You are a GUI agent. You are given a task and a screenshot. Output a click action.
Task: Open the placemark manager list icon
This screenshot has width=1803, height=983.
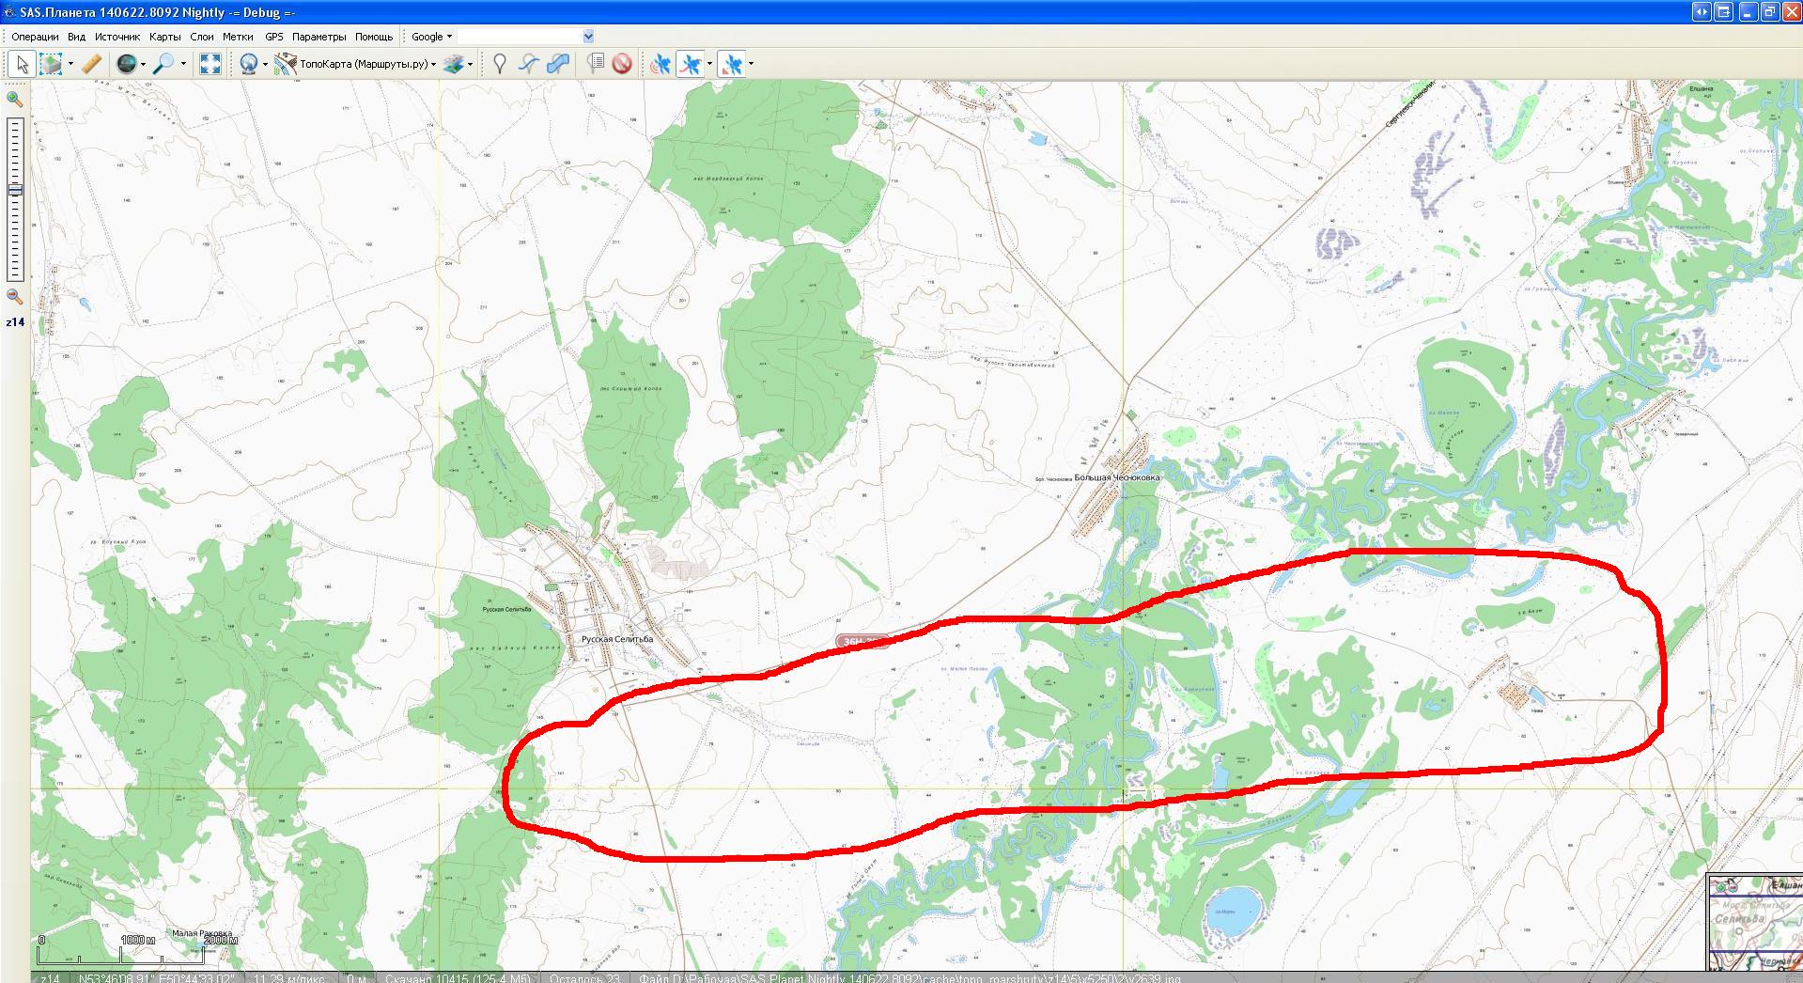tap(595, 64)
